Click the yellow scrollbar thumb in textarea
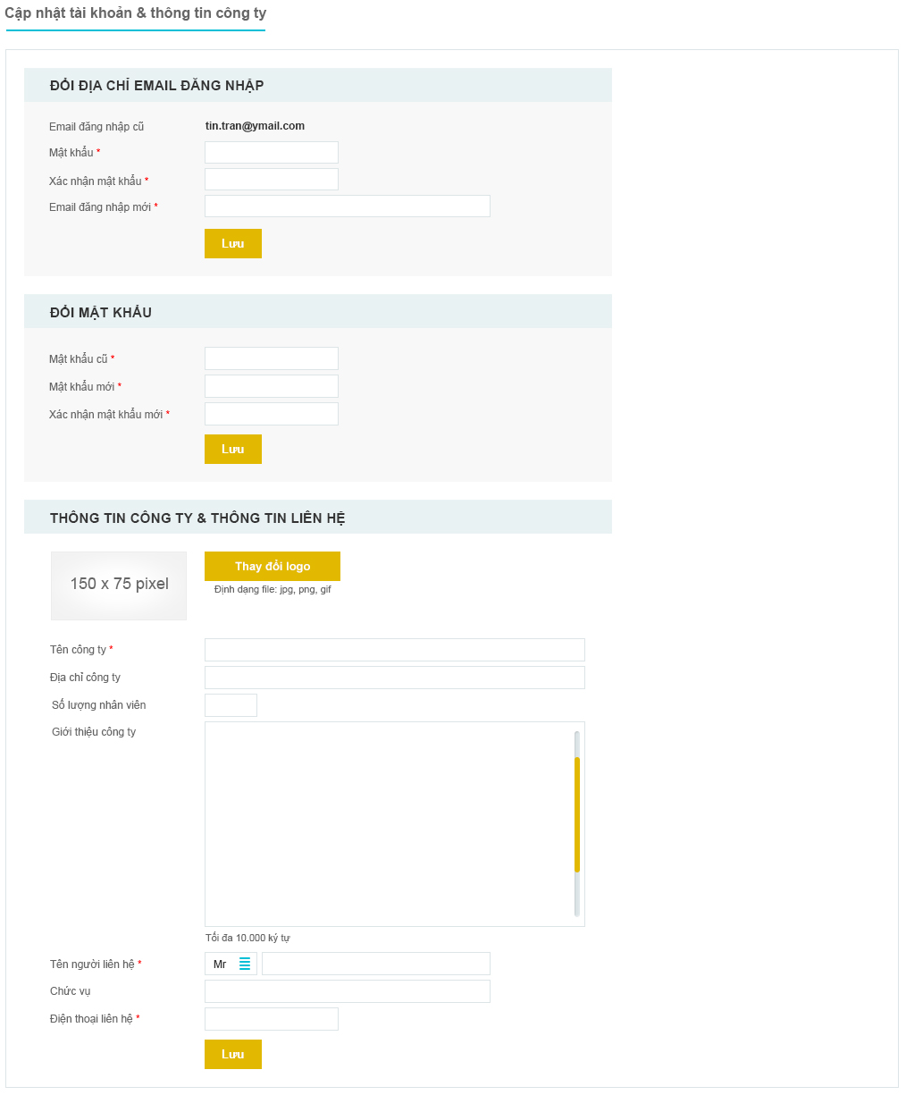The width and height of the screenshot is (906, 1095). pyautogui.click(x=577, y=814)
